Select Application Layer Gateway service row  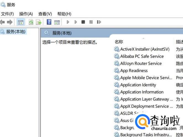pyautogui.click(x=147, y=99)
